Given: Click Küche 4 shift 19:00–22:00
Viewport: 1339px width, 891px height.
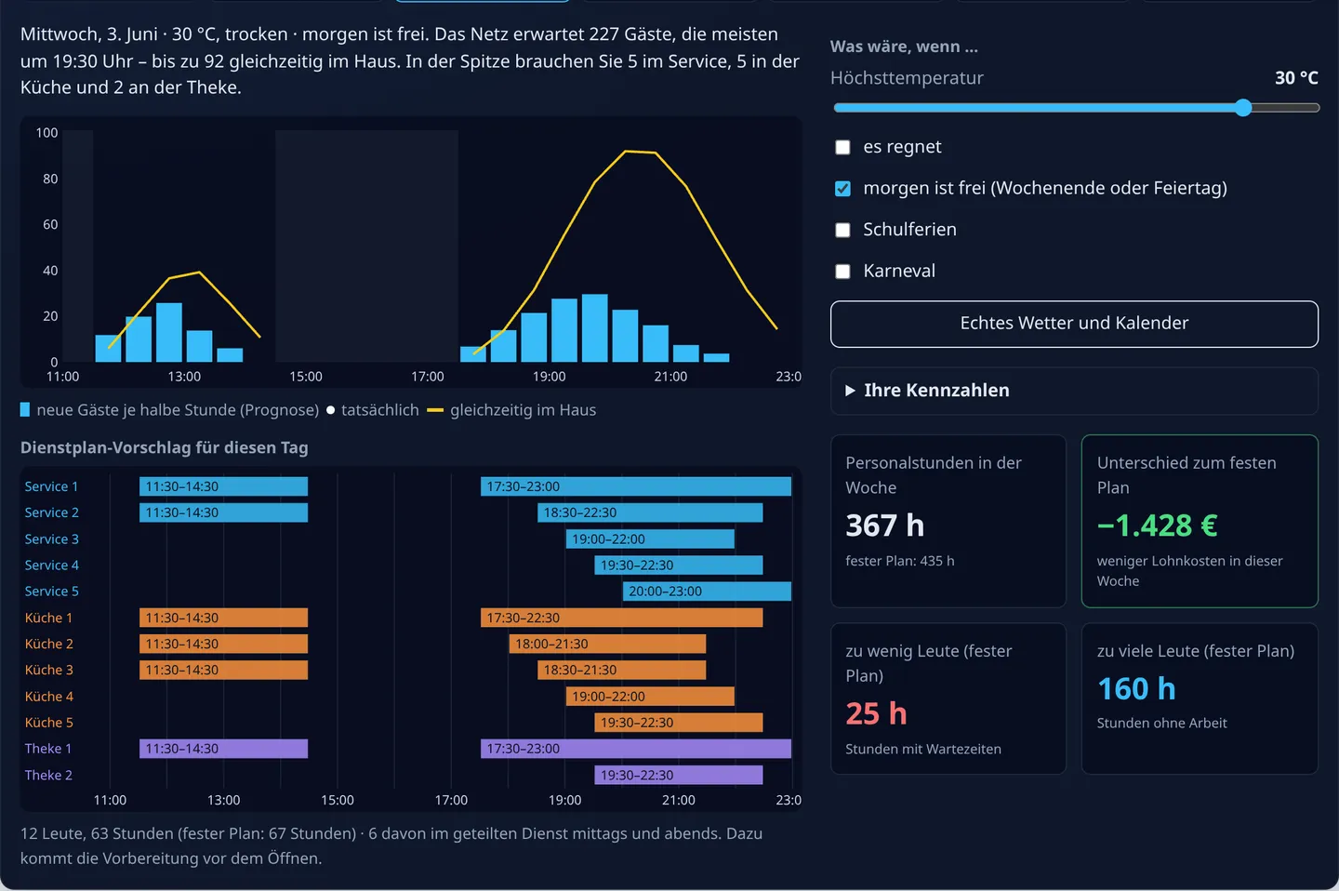Looking at the screenshot, I should (650, 697).
